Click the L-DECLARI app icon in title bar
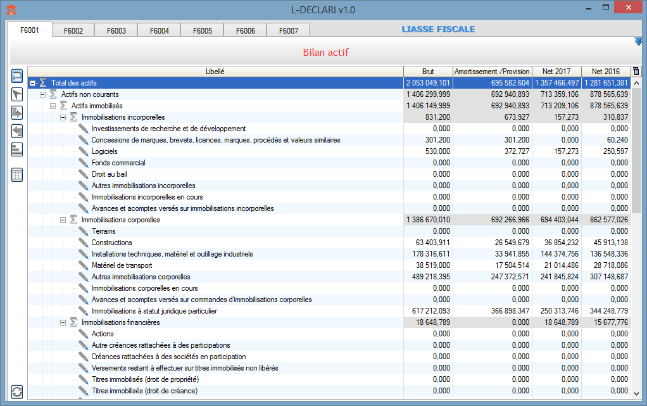 (x=11, y=10)
